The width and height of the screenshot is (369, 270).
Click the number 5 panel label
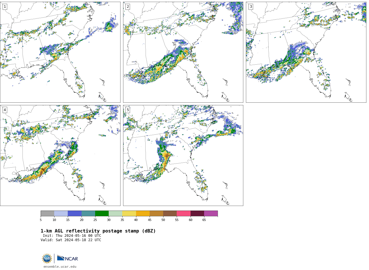pyautogui.click(x=128, y=110)
